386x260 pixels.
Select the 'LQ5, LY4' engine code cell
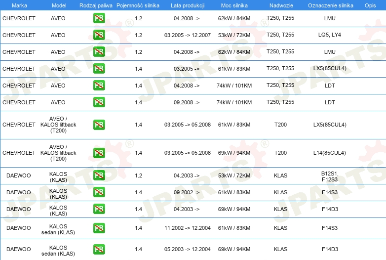(x=330, y=35)
